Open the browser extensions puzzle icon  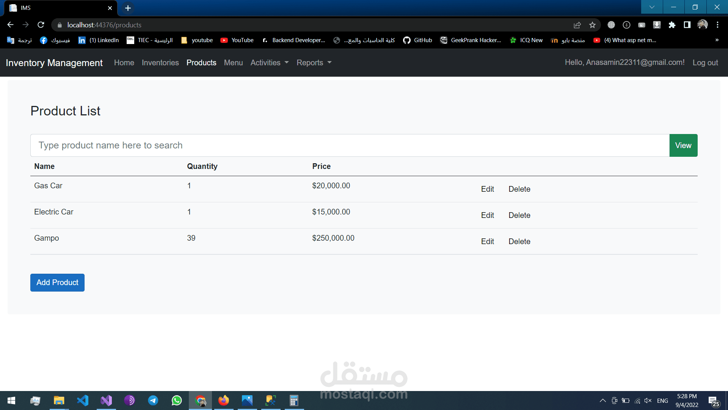tap(672, 25)
